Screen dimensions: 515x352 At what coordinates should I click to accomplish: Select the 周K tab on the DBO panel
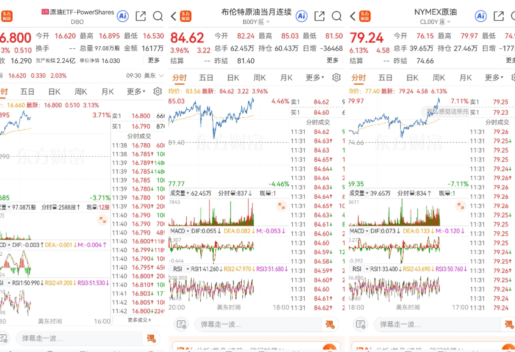[81, 92]
